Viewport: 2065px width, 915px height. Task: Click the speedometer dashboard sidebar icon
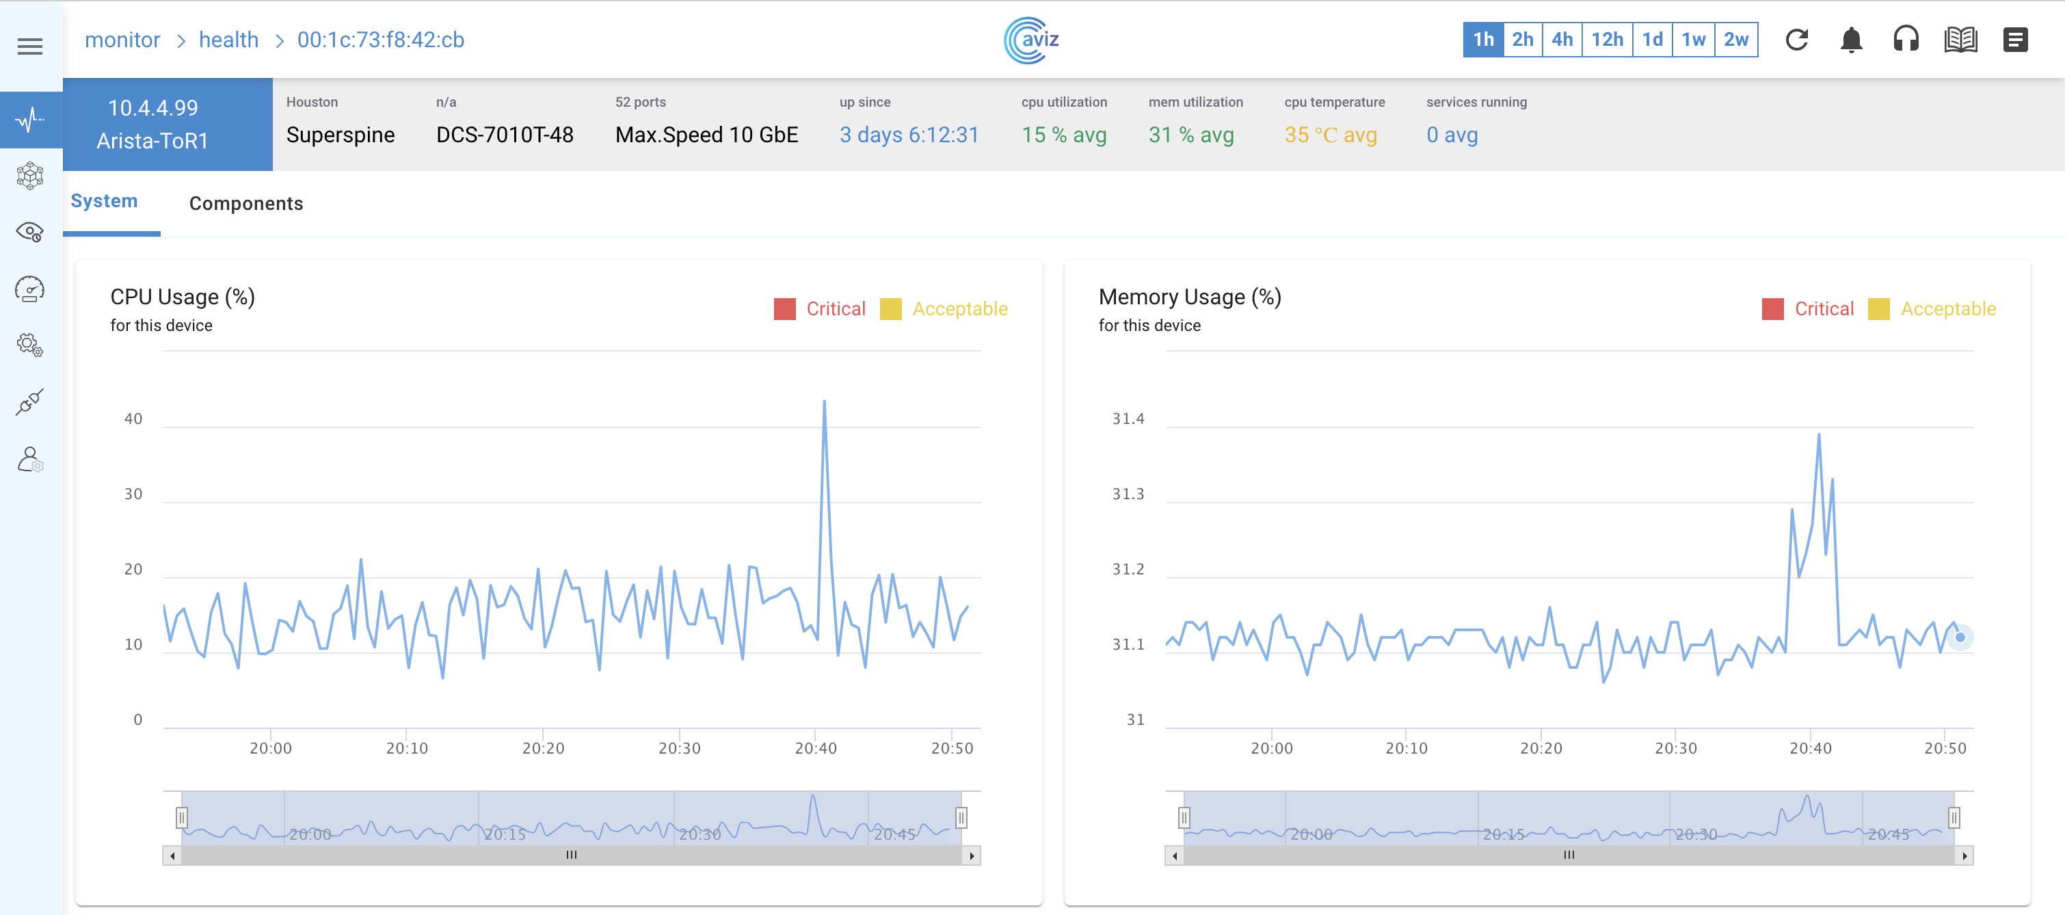29,289
